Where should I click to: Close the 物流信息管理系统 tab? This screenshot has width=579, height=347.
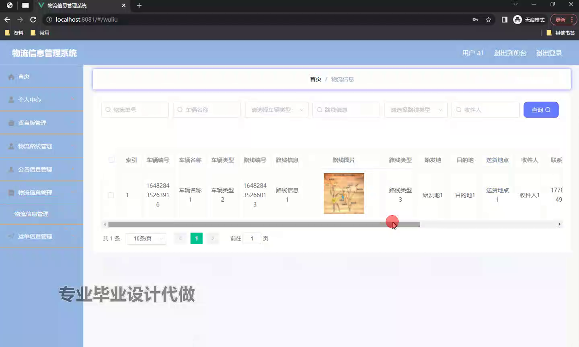tap(123, 5)
